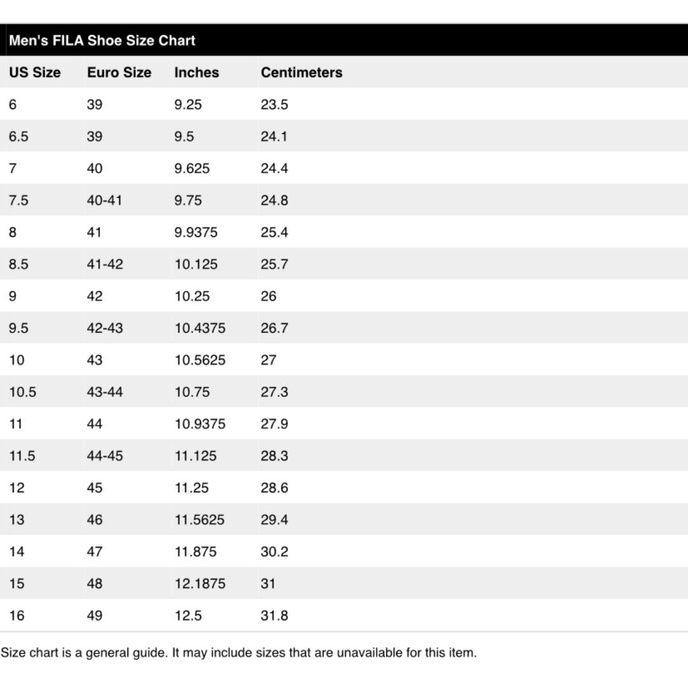This screenshot has height=688, width=688.
Task: Click the Euro Size column header
Action: pyautogui.click(x=119, y=73)
